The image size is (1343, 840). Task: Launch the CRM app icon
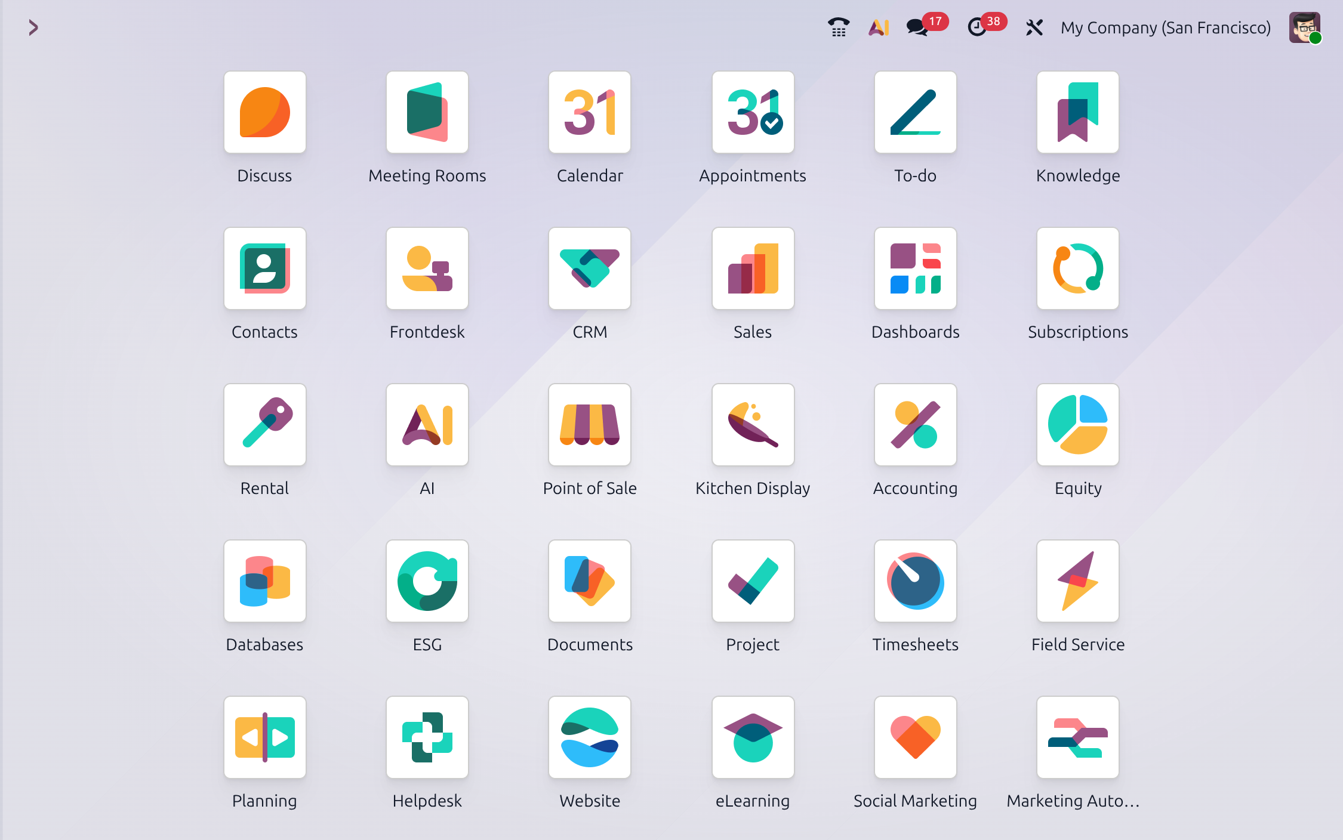click(x=589, y=268)
